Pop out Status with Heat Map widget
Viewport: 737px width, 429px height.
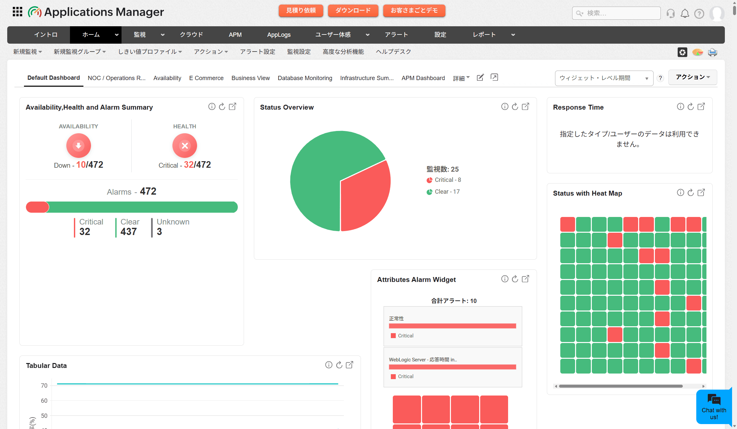701,192
